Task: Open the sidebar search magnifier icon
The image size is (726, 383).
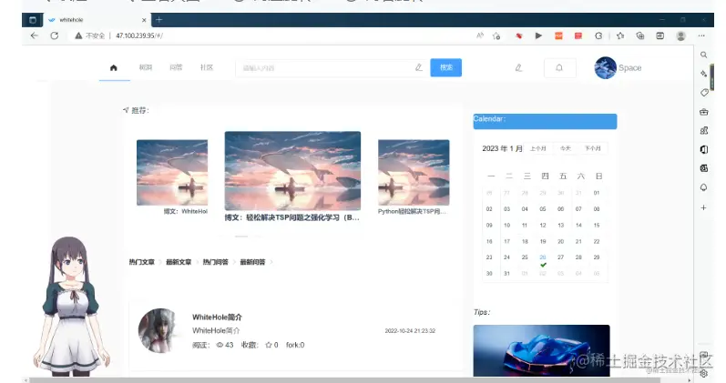Action: [x=704, y=55]
